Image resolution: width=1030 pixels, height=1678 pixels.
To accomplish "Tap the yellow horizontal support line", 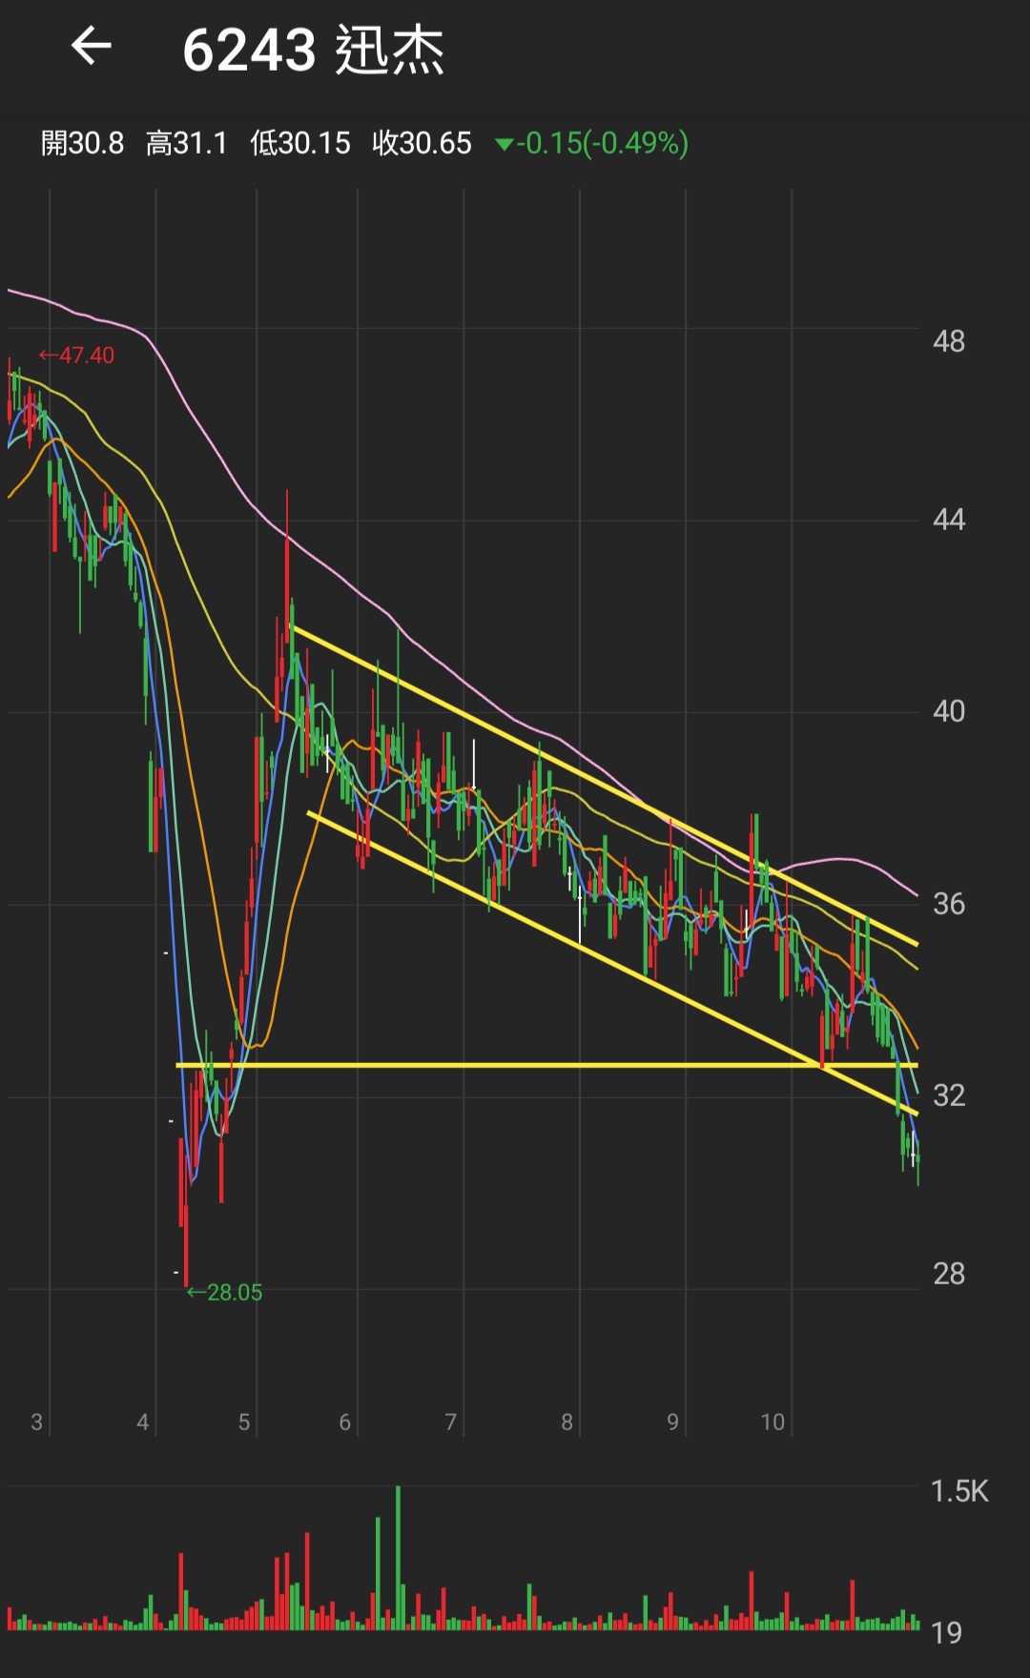I will click(546, 1065).
